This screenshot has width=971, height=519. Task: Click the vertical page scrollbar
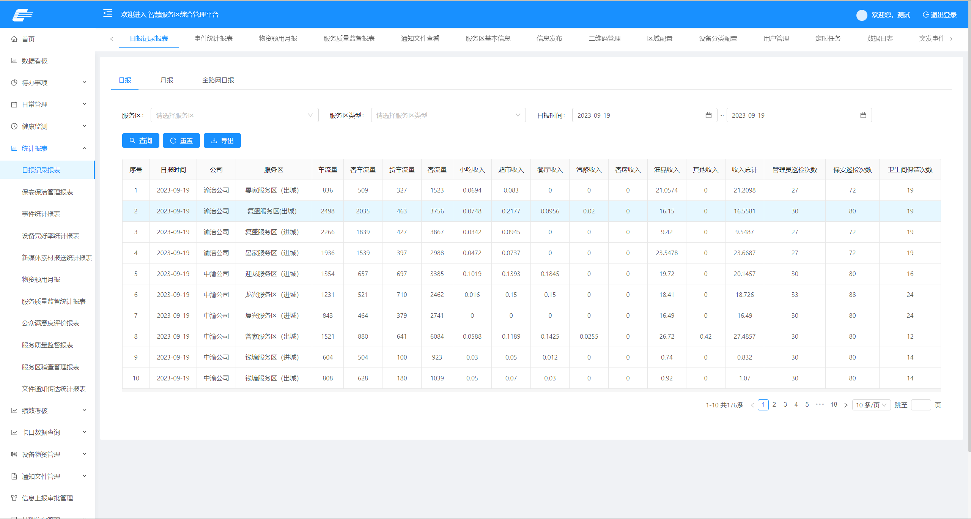click(x=969, y=239)
